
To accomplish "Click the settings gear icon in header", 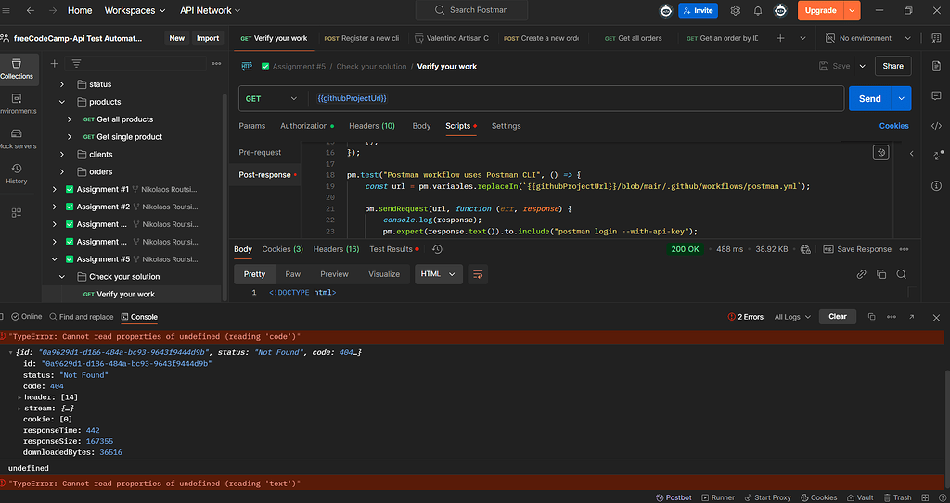I will click(x=736, y=10).
